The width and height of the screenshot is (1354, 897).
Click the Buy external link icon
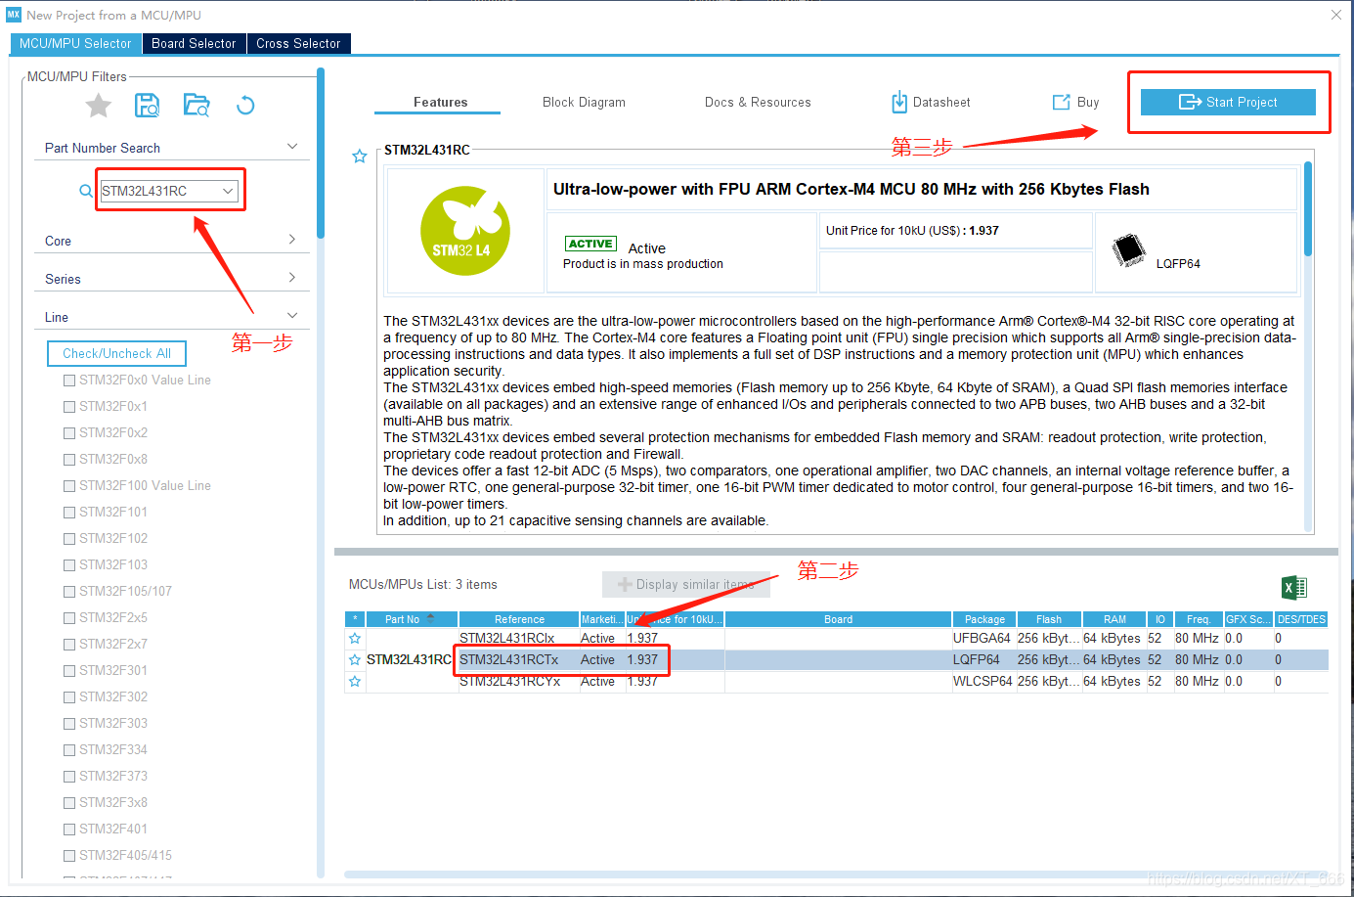[x=1061, y=102]
